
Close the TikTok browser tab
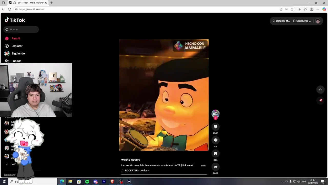point(46,3)
